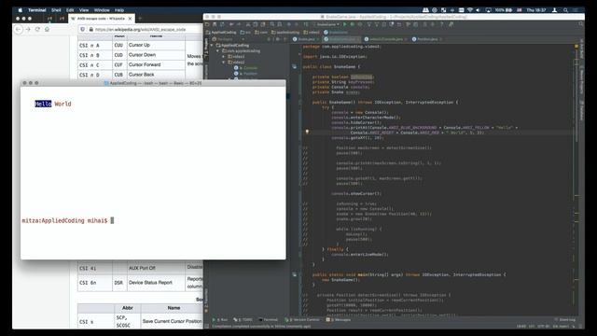The image size is (597, 336).
Task: Click the video2 breadcrumb in navigation bar
Action: (312, 33)
